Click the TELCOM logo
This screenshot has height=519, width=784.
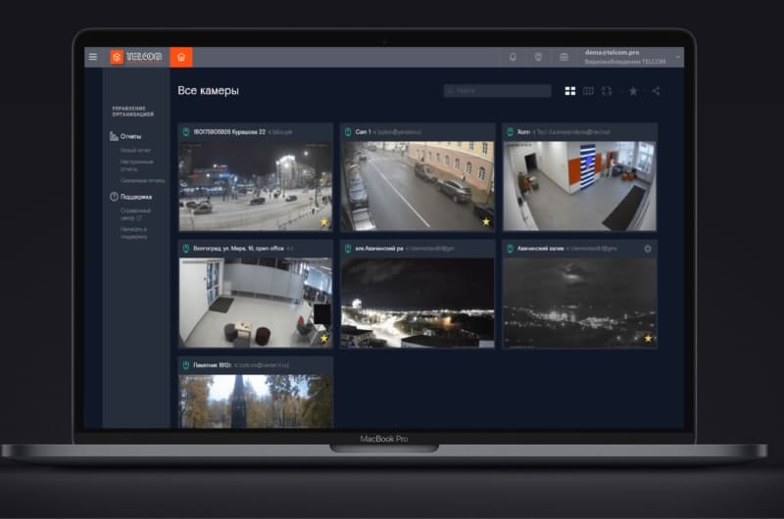(136, 57)
